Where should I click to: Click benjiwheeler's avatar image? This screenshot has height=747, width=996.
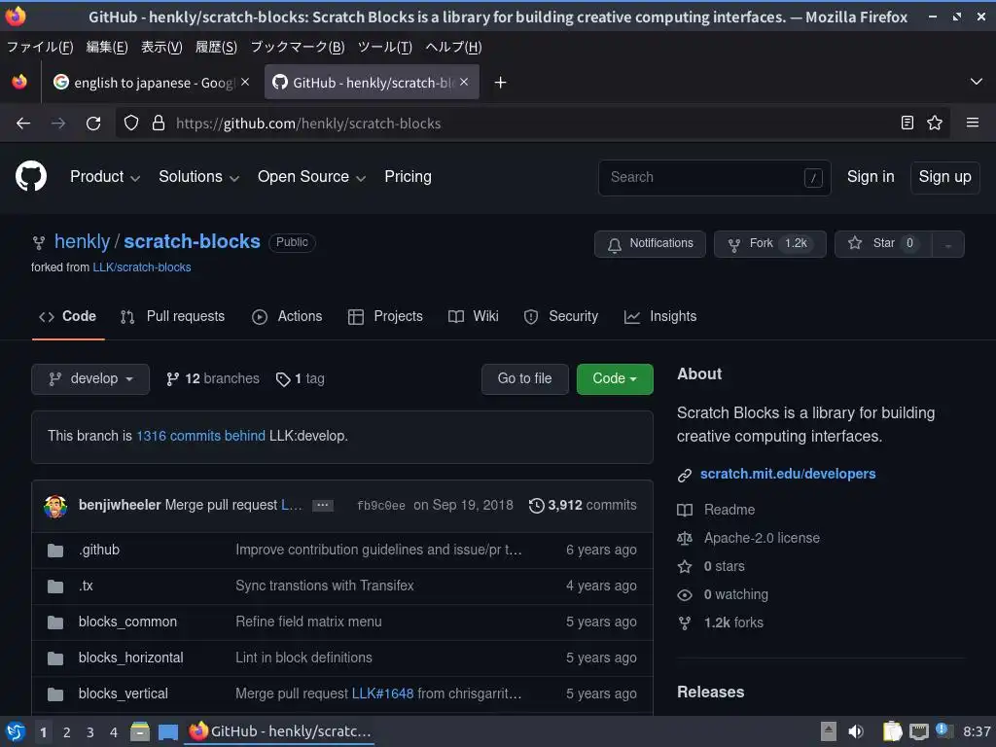click(x=55, y=506)
